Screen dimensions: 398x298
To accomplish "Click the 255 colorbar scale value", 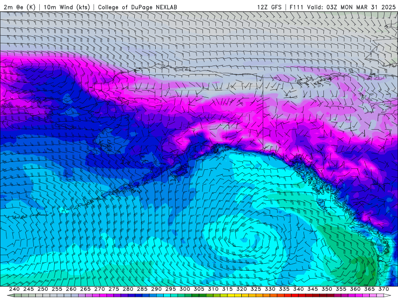I will pos(57,289).
